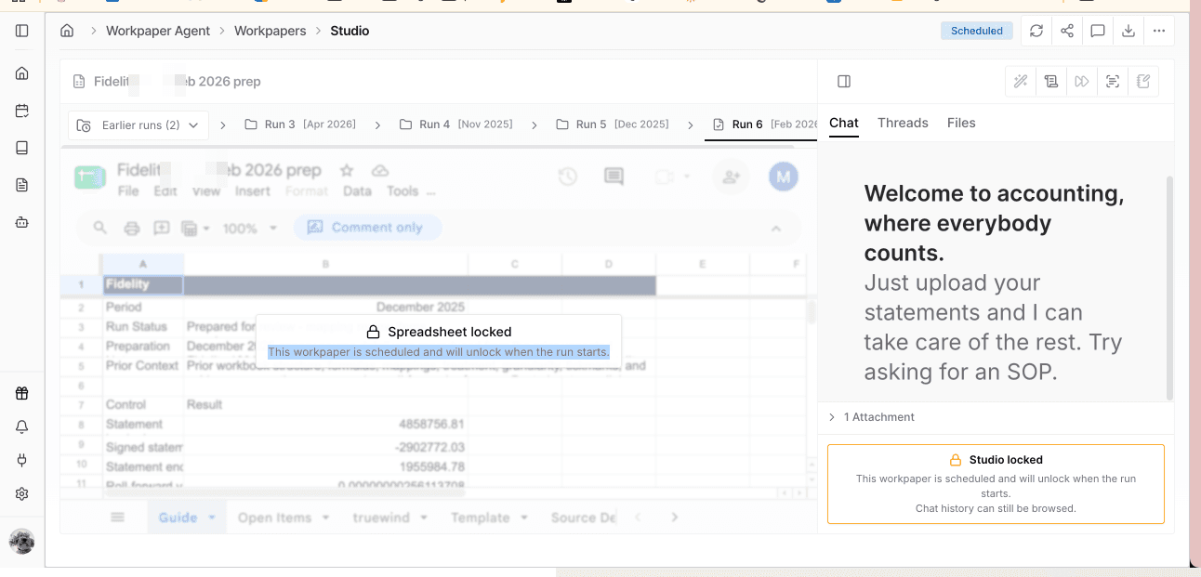1201x577 pixels.
Task: Open the plug integrations icon
Action: point(22,460)
